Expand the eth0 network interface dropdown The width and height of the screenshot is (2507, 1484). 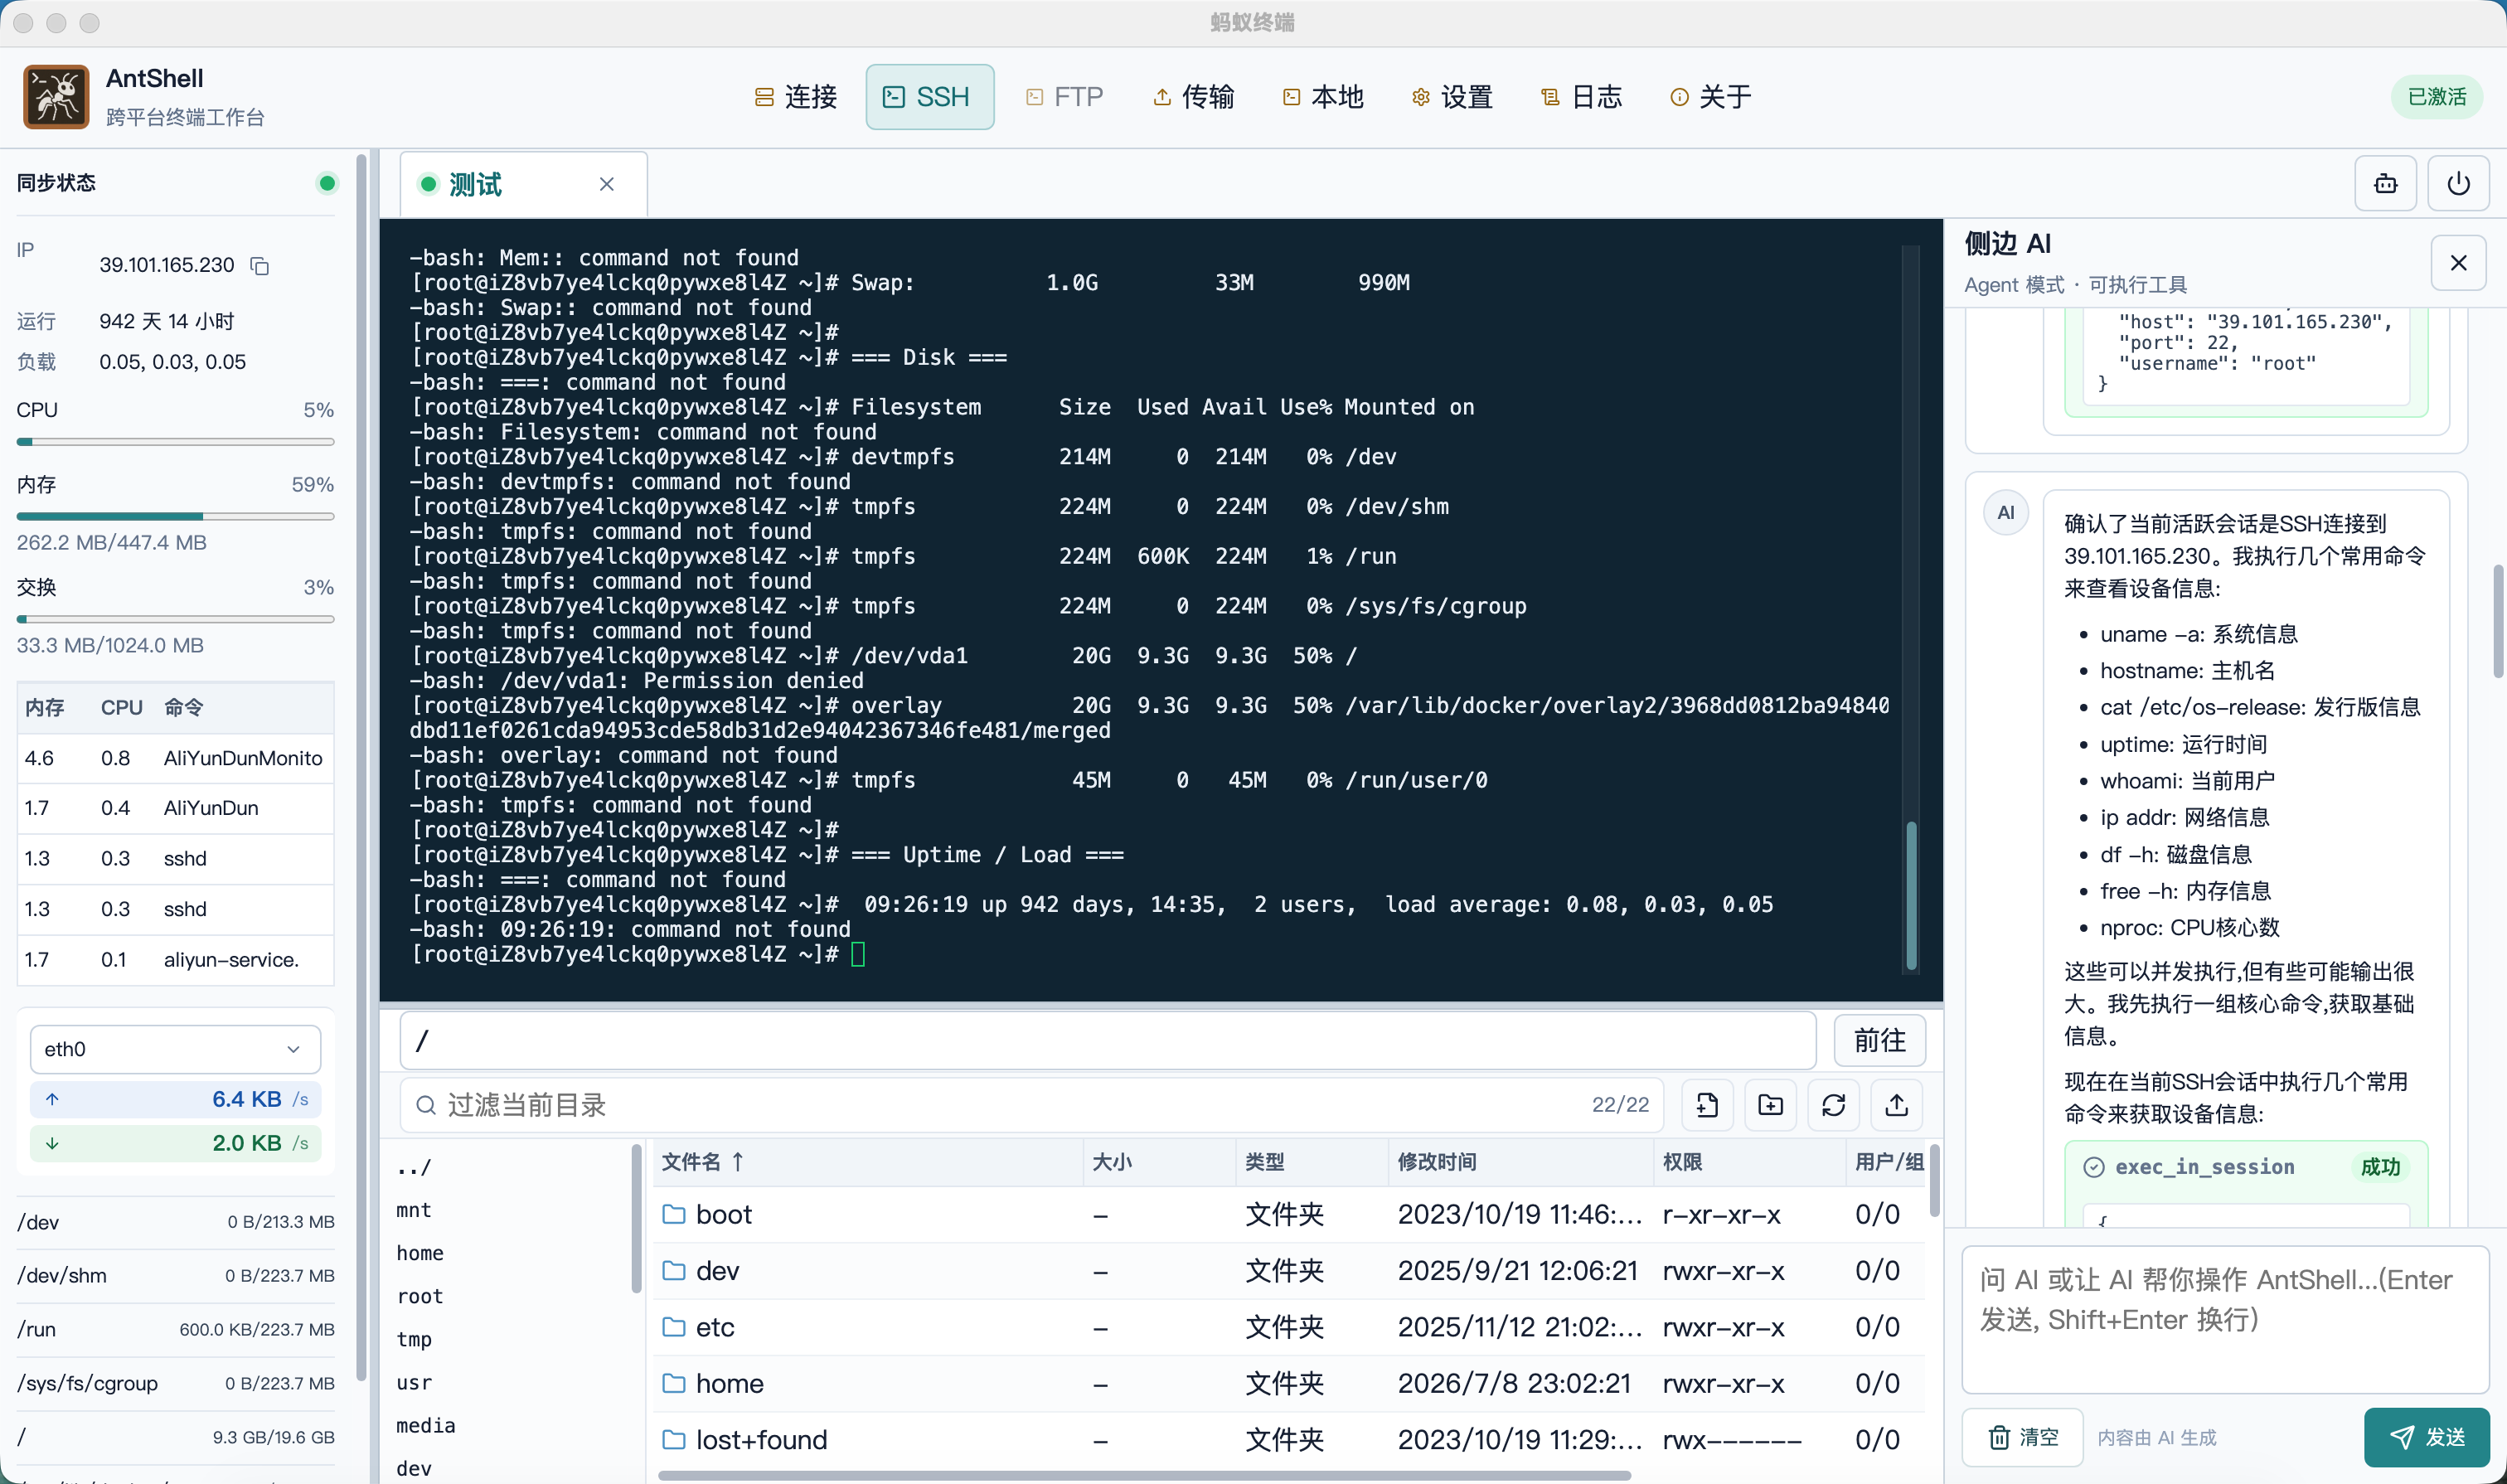175,1049
